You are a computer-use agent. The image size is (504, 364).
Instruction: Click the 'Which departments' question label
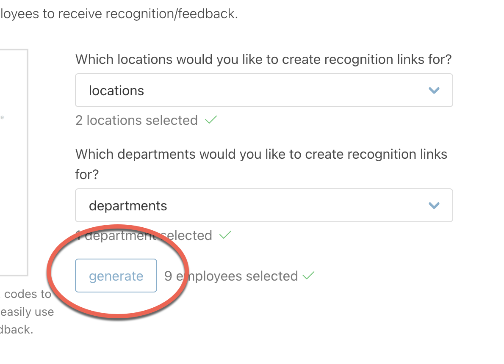click(x=261, y=164)
